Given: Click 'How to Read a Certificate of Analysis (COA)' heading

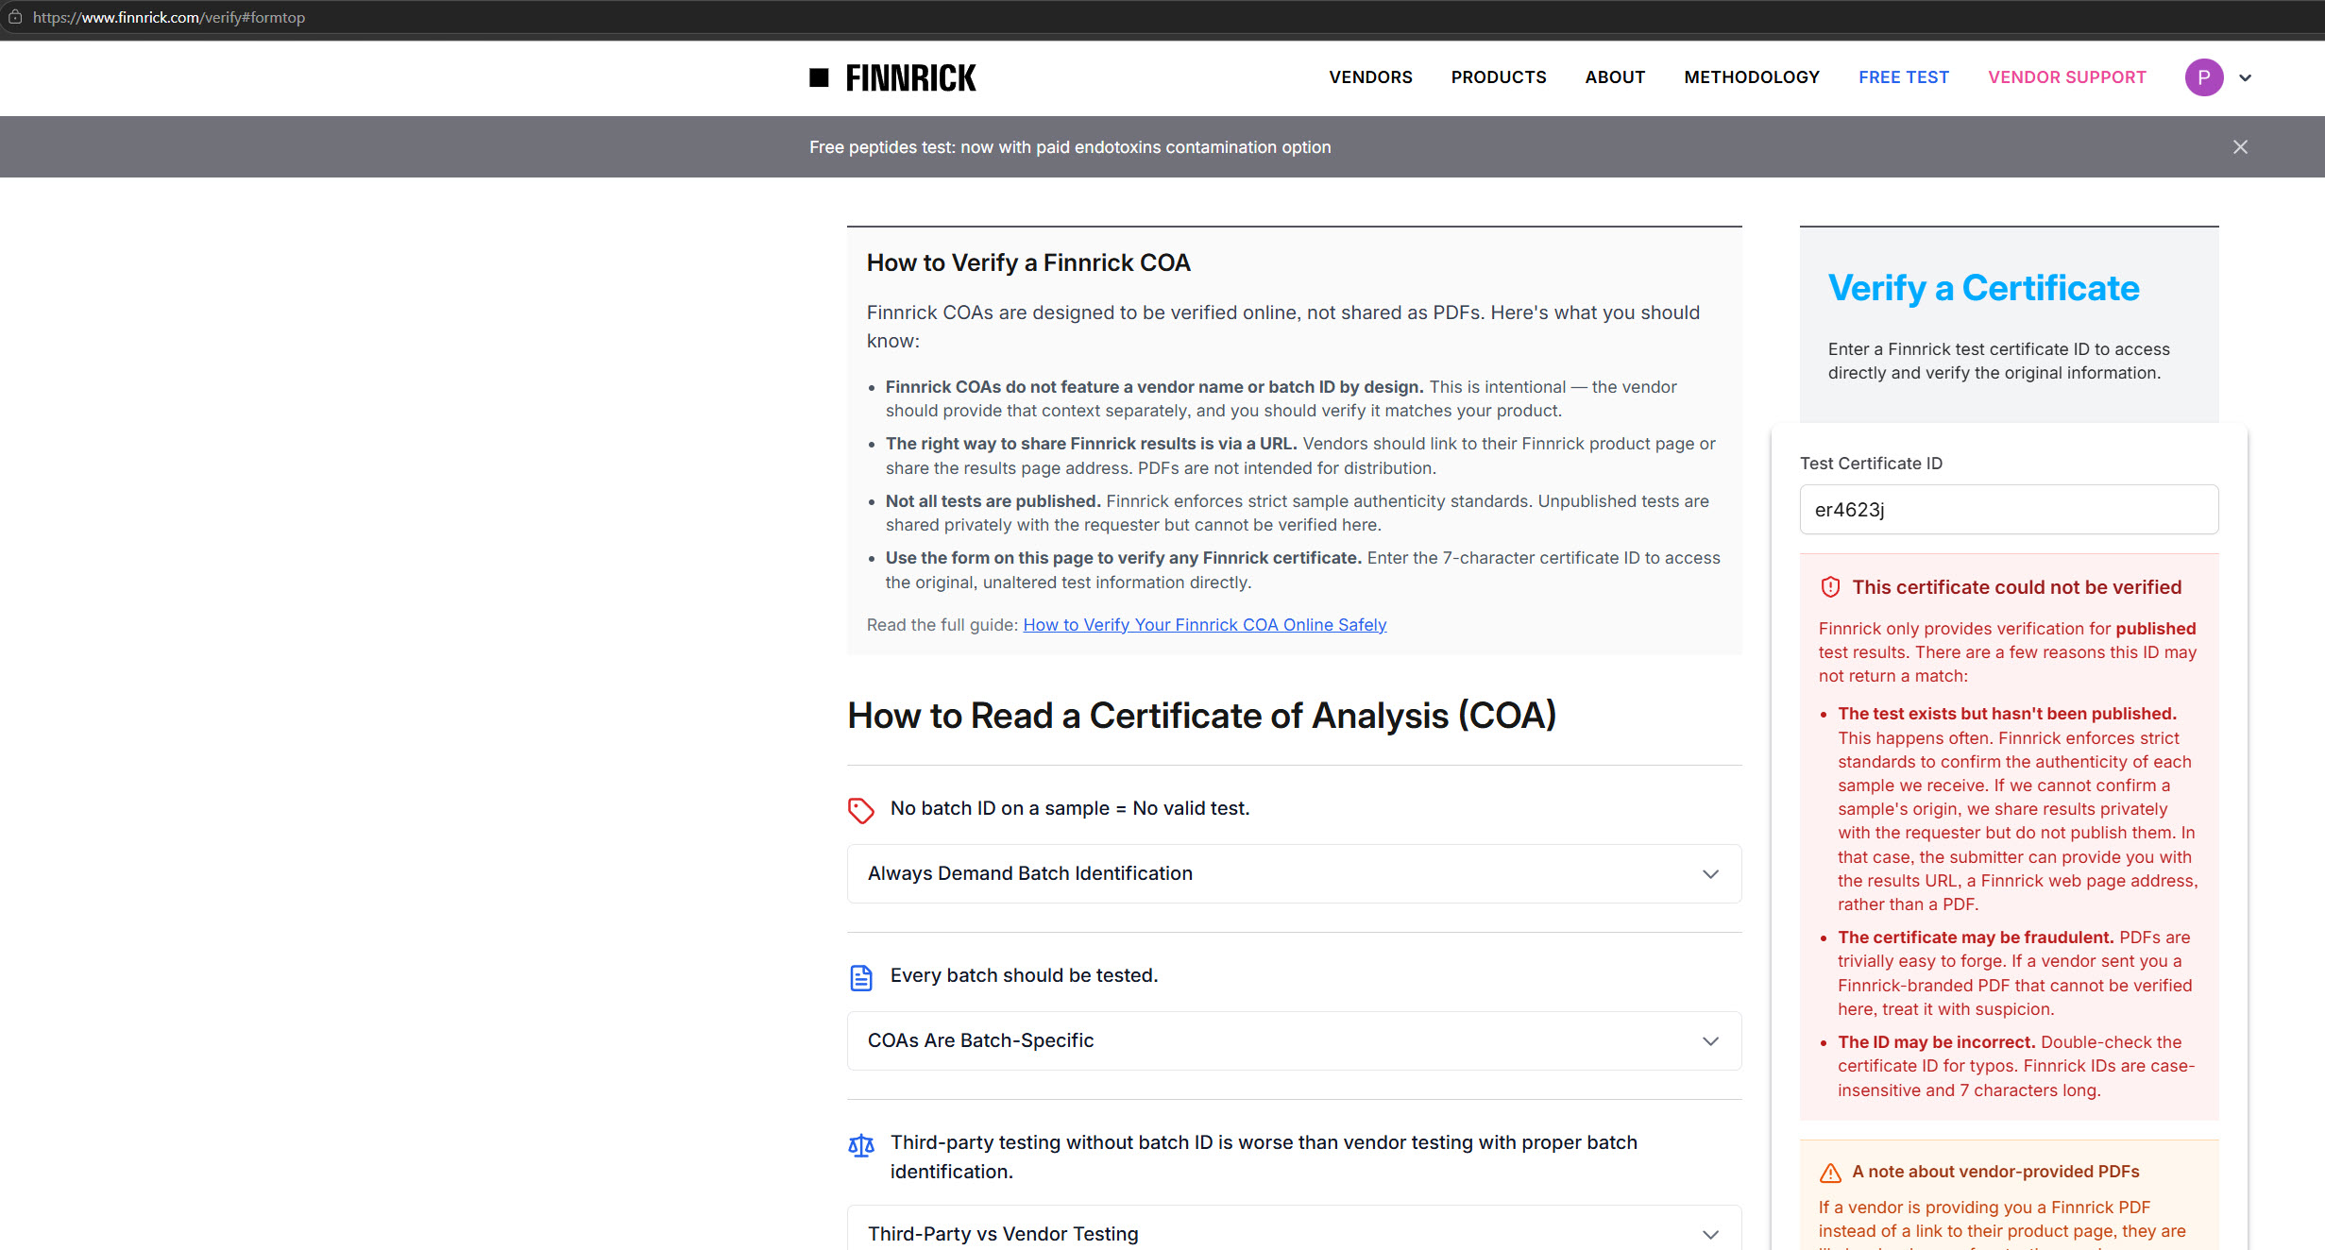Looking at the screenshot, I should (x=1201, y=716).
